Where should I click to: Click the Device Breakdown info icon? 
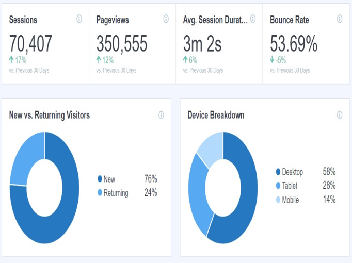[340, 115]
